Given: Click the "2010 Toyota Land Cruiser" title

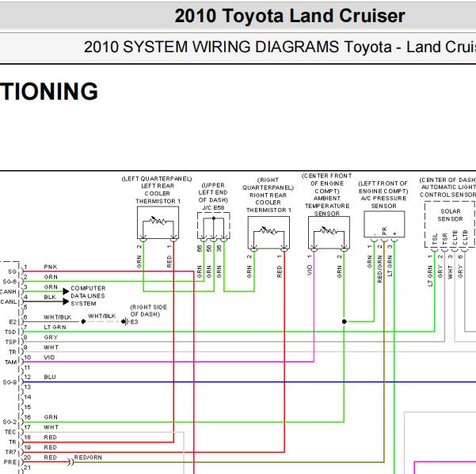Looking at the screenshot, I should coord(290,16).
